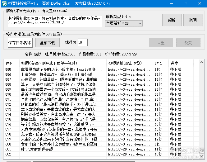
Task: Select row 590 title 最近准备重返赛道
Action: pos(61,94)
